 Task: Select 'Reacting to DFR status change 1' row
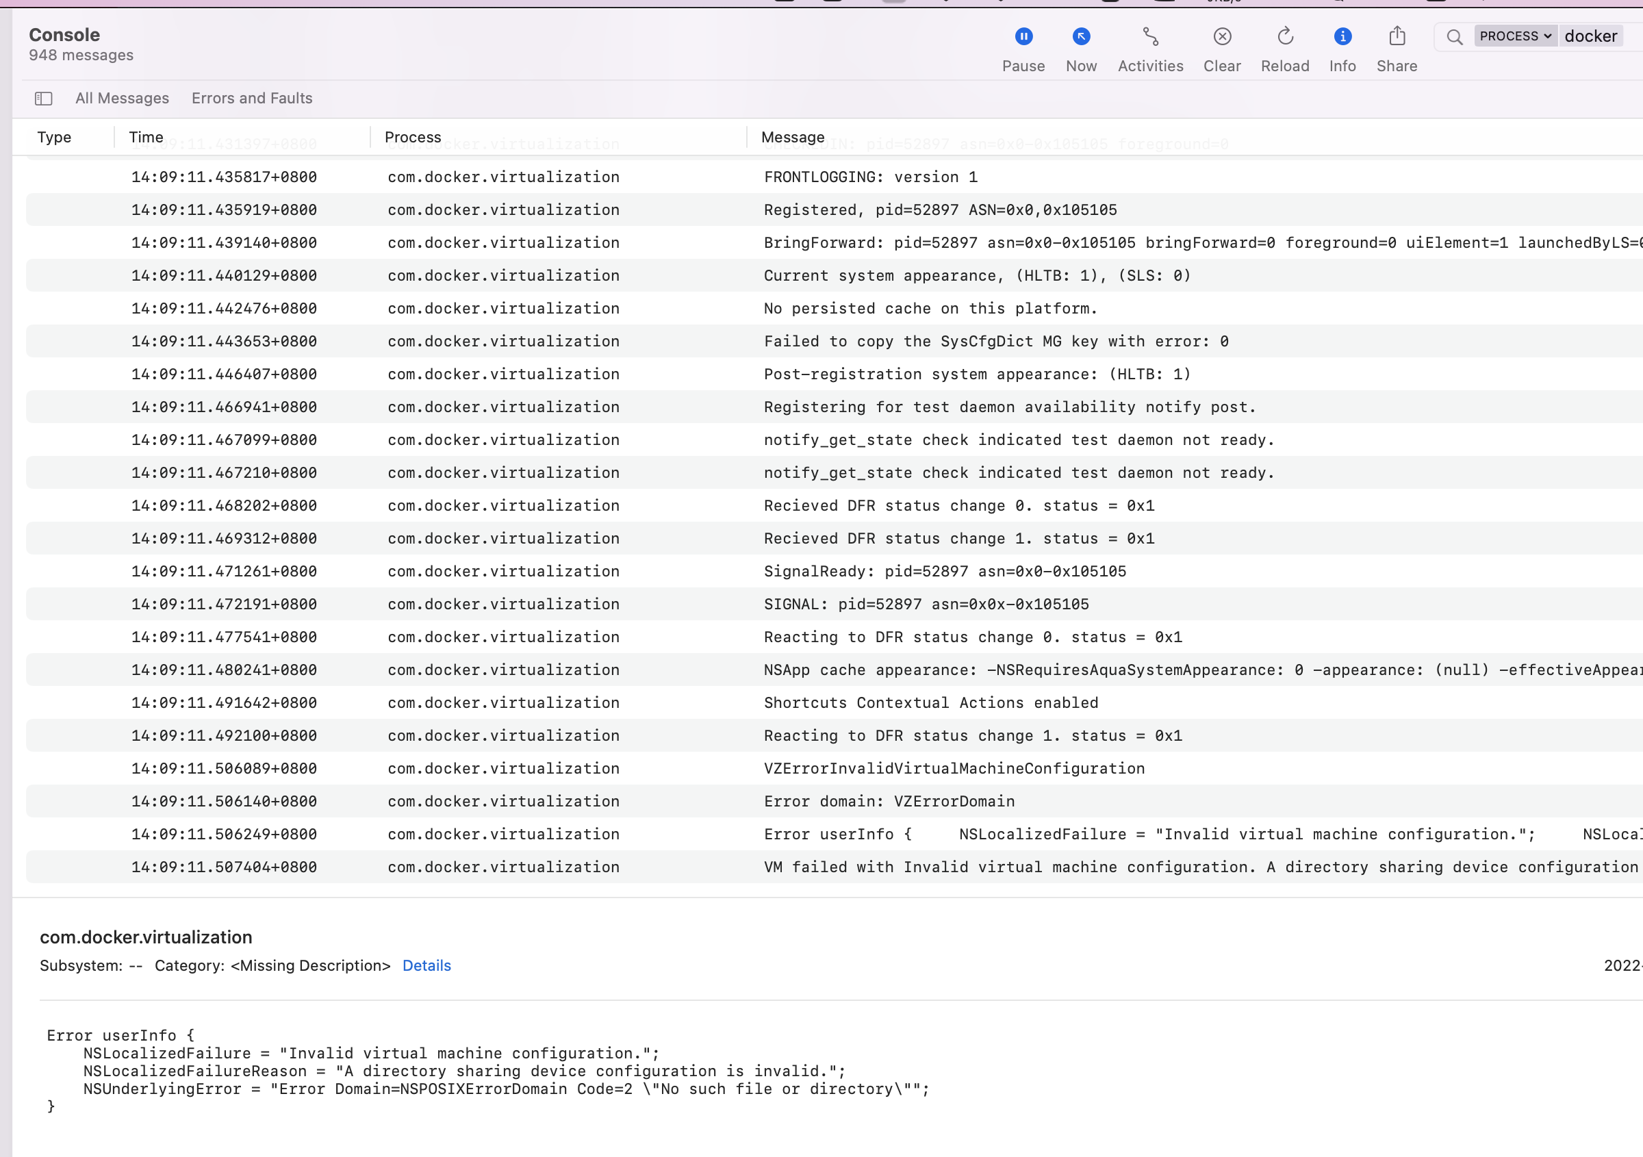[x=835, y=736]
